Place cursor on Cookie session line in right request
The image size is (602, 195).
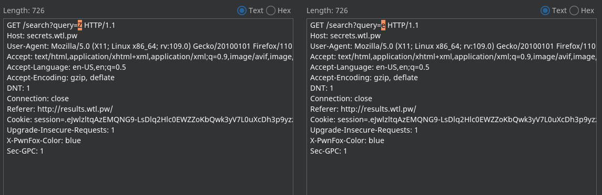click(x=453, y=120)
